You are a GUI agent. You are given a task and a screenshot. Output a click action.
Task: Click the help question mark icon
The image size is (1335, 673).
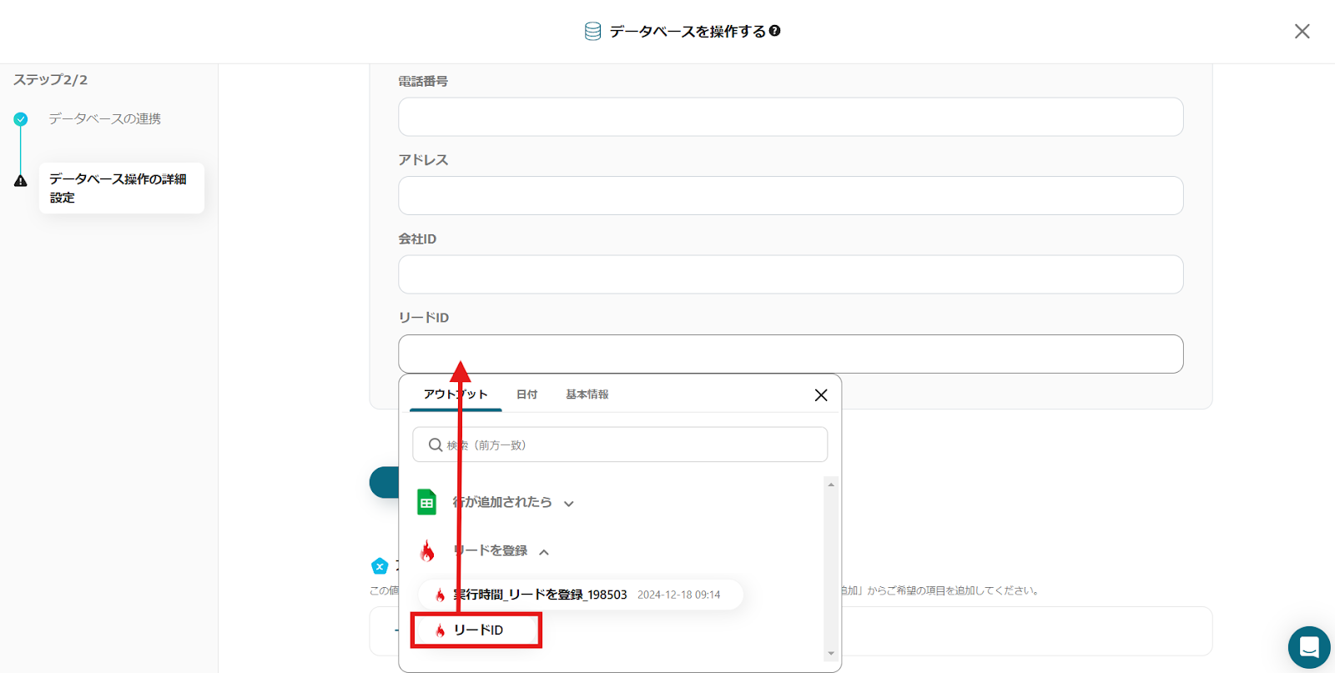tap(775, 31)
